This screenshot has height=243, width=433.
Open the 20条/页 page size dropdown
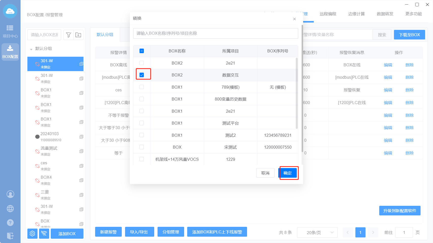click(317, 232)
